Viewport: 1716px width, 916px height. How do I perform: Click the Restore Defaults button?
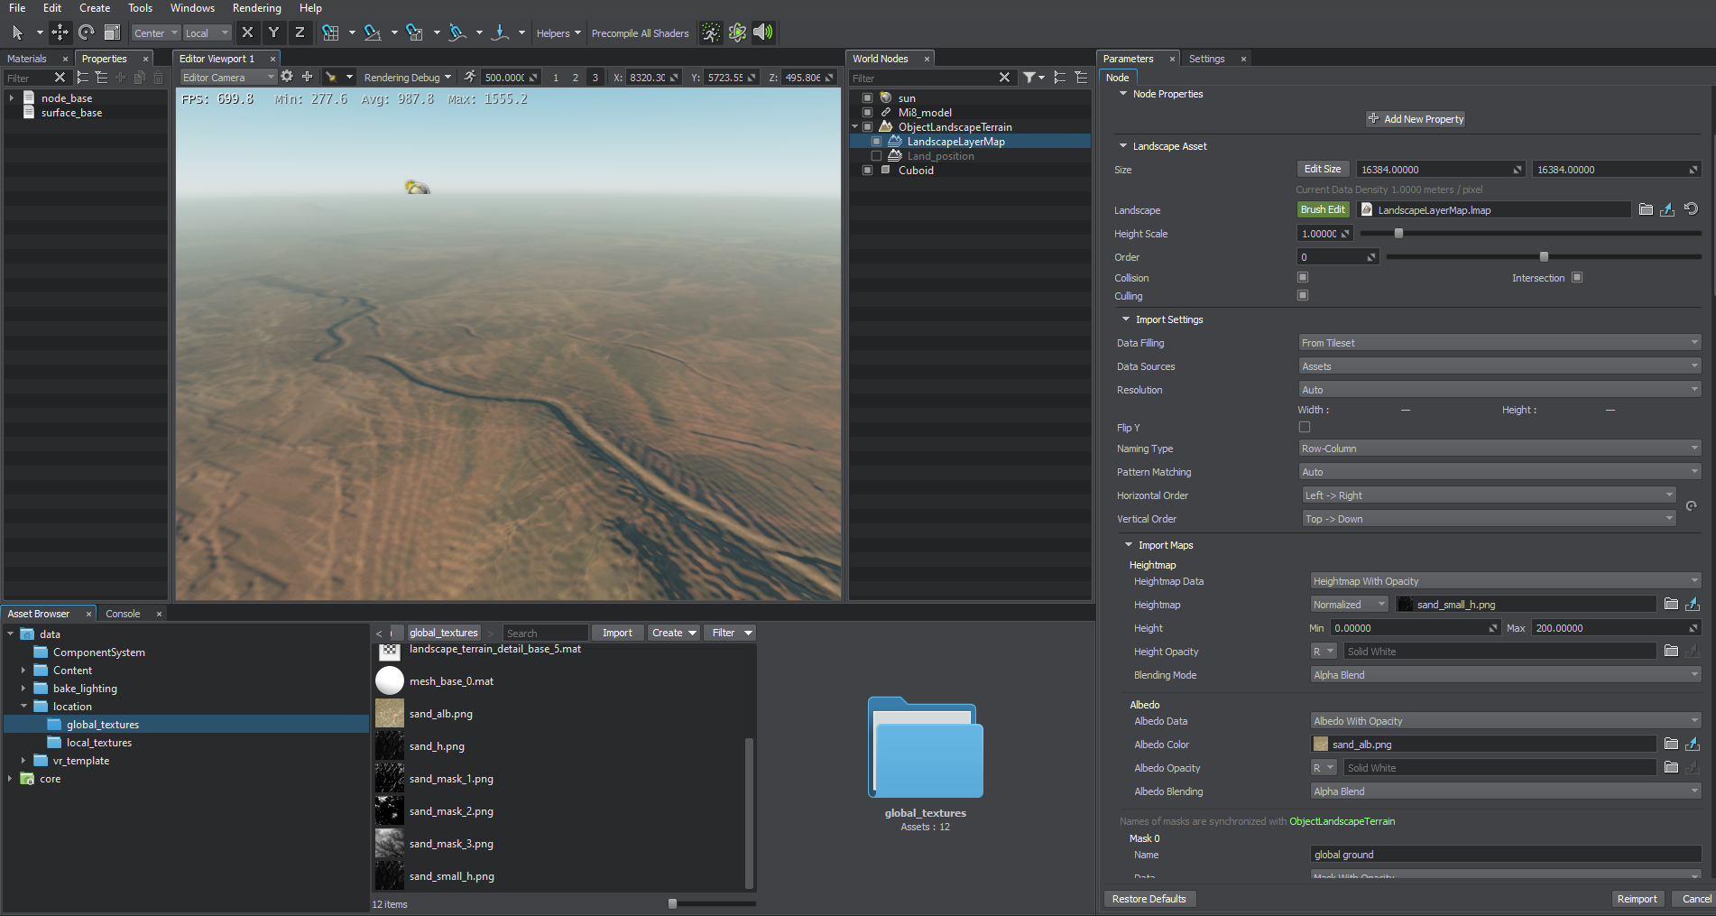[x=1149, y=899]
